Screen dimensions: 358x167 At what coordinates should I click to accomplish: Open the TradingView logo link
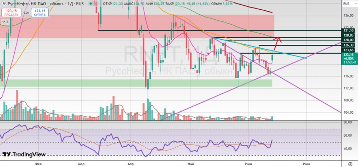coord(24,154)
